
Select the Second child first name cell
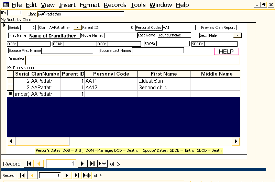pyautogui.click(x=164, y=88)
